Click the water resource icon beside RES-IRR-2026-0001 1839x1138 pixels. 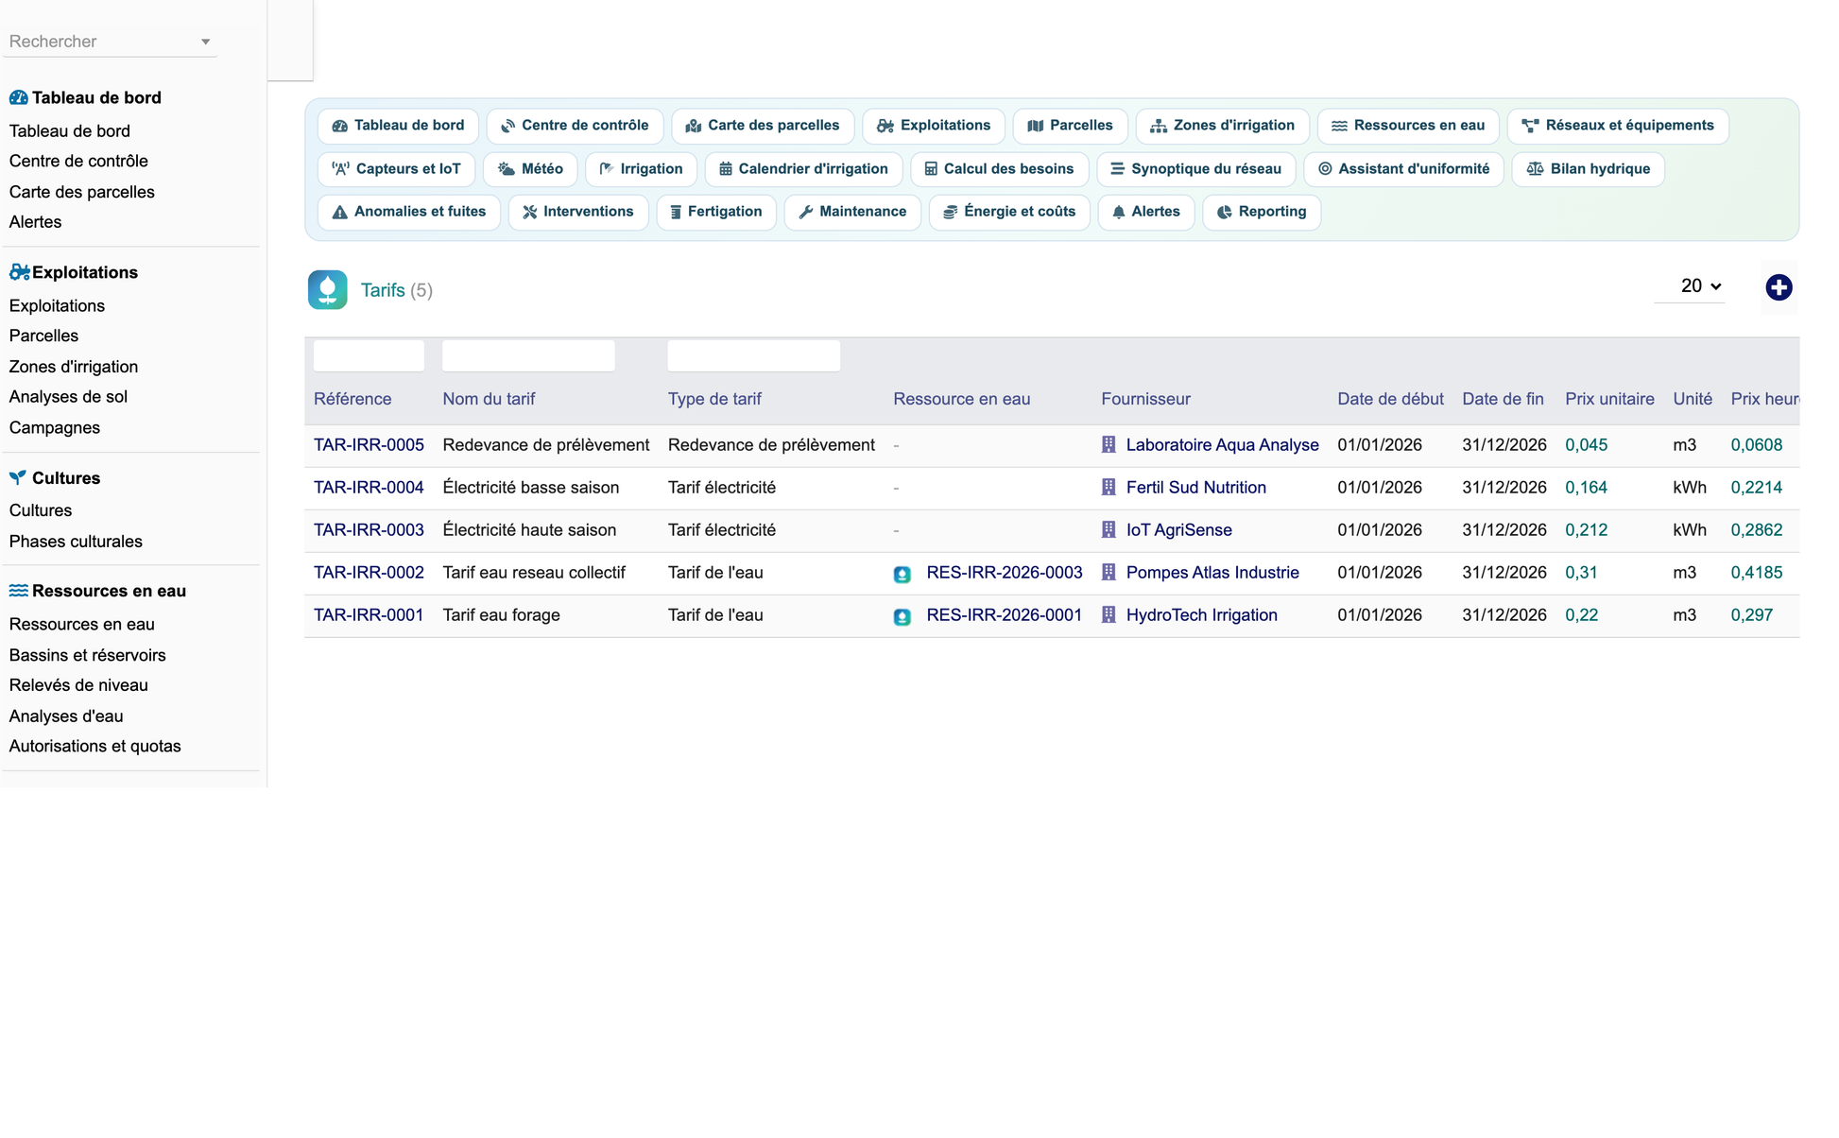pos(902,616)
